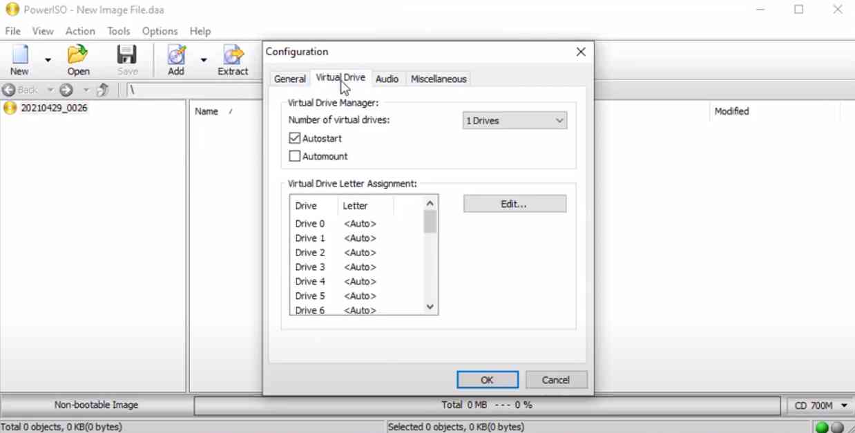Click the path address field
The image size is (855, 433).
193,90
